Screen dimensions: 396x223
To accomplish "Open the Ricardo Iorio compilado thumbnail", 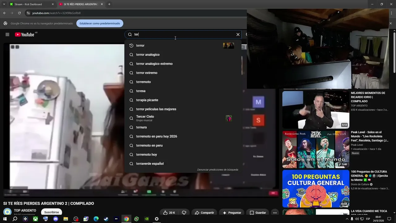I will (x=316, y=110).
